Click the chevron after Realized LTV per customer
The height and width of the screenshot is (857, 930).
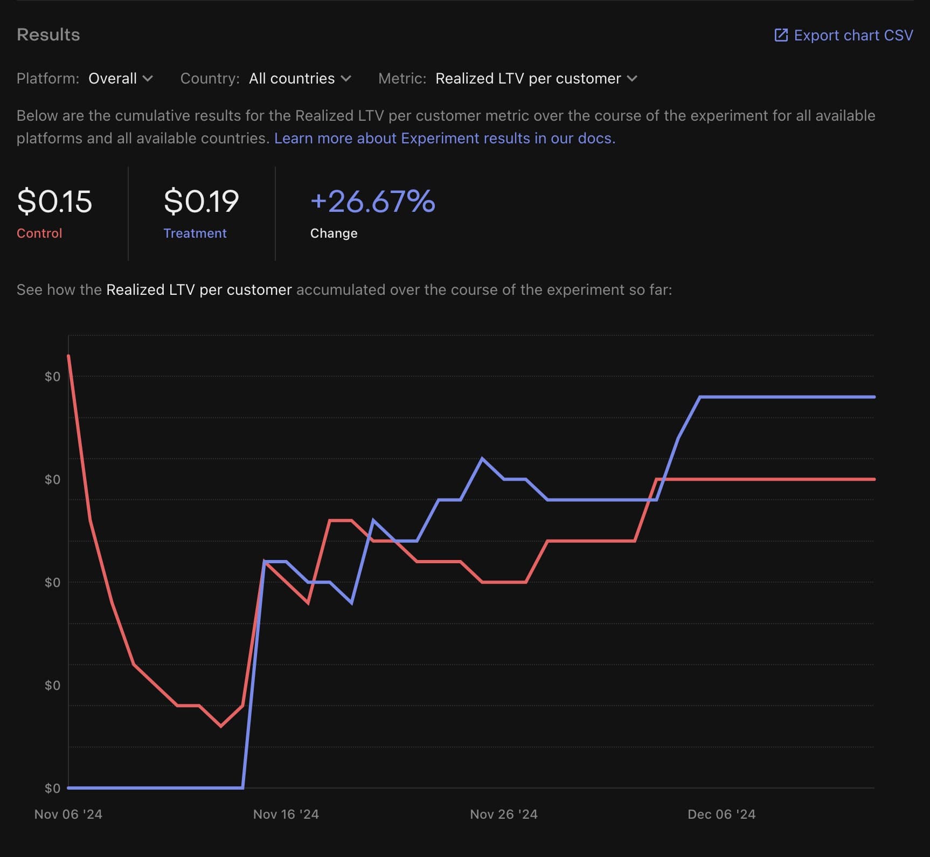click(x=632, y=79)
